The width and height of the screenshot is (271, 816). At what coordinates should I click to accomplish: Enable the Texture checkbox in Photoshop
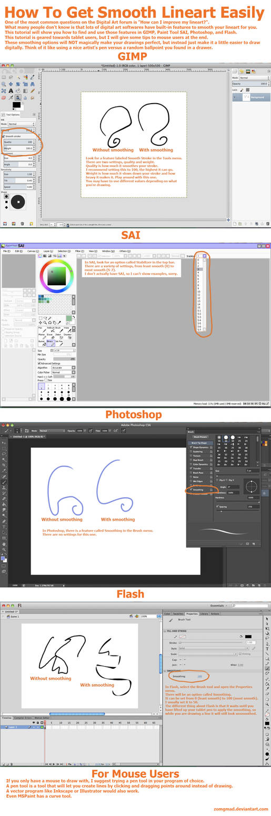coord(191,456)
